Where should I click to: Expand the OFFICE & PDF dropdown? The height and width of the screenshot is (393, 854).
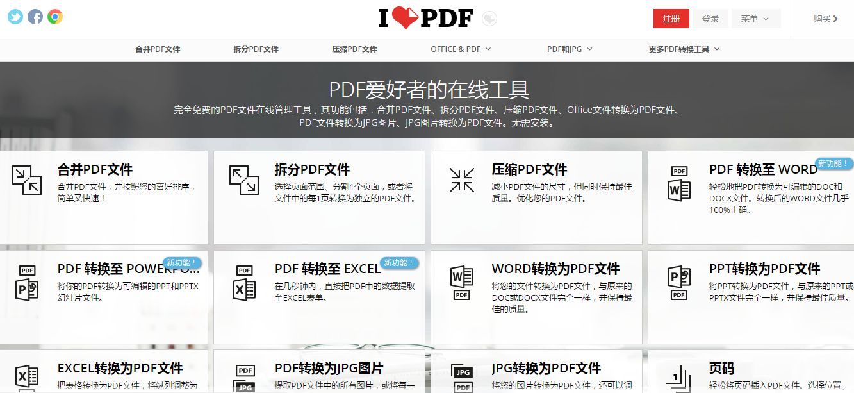pyautogui.click(x=461, y=48)
